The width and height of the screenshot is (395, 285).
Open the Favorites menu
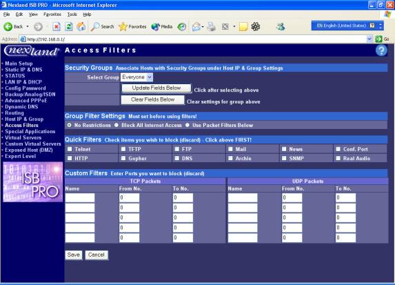pos(52,14)
